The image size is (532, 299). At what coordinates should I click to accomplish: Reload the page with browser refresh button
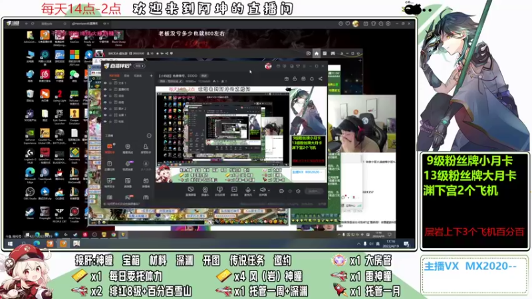point(33,24)
